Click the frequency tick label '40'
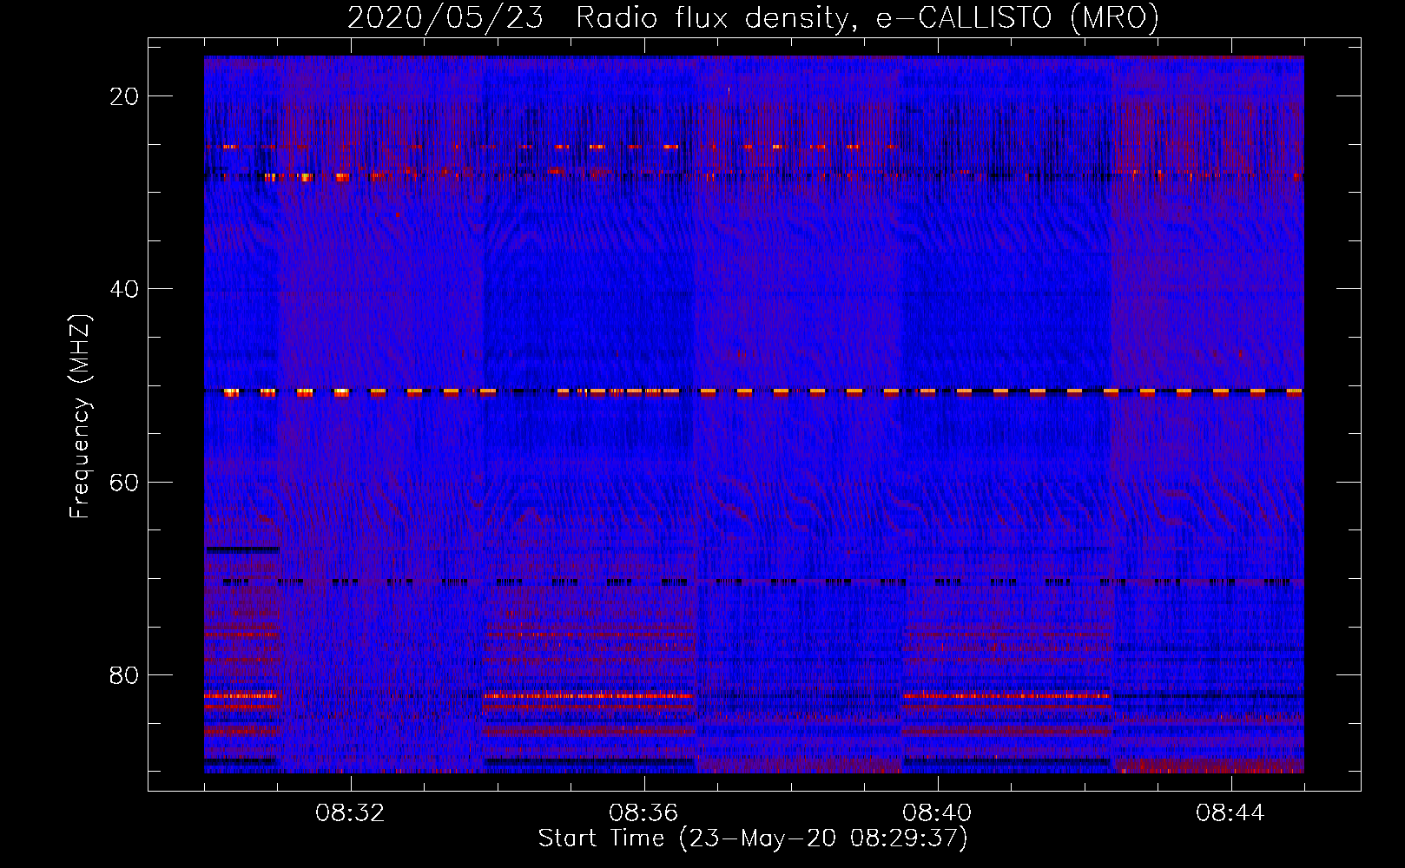1405x868 pixels. 124,289
